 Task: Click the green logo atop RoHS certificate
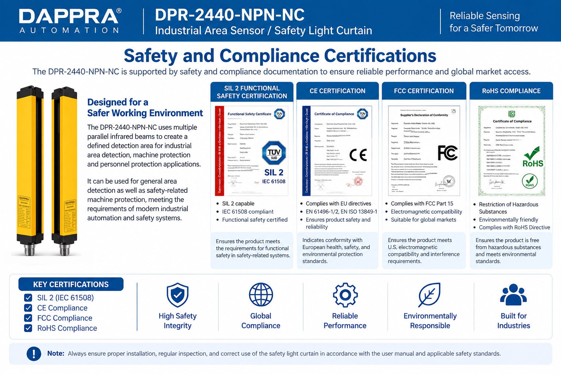512,114
